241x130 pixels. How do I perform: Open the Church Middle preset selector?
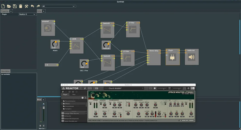124,88
